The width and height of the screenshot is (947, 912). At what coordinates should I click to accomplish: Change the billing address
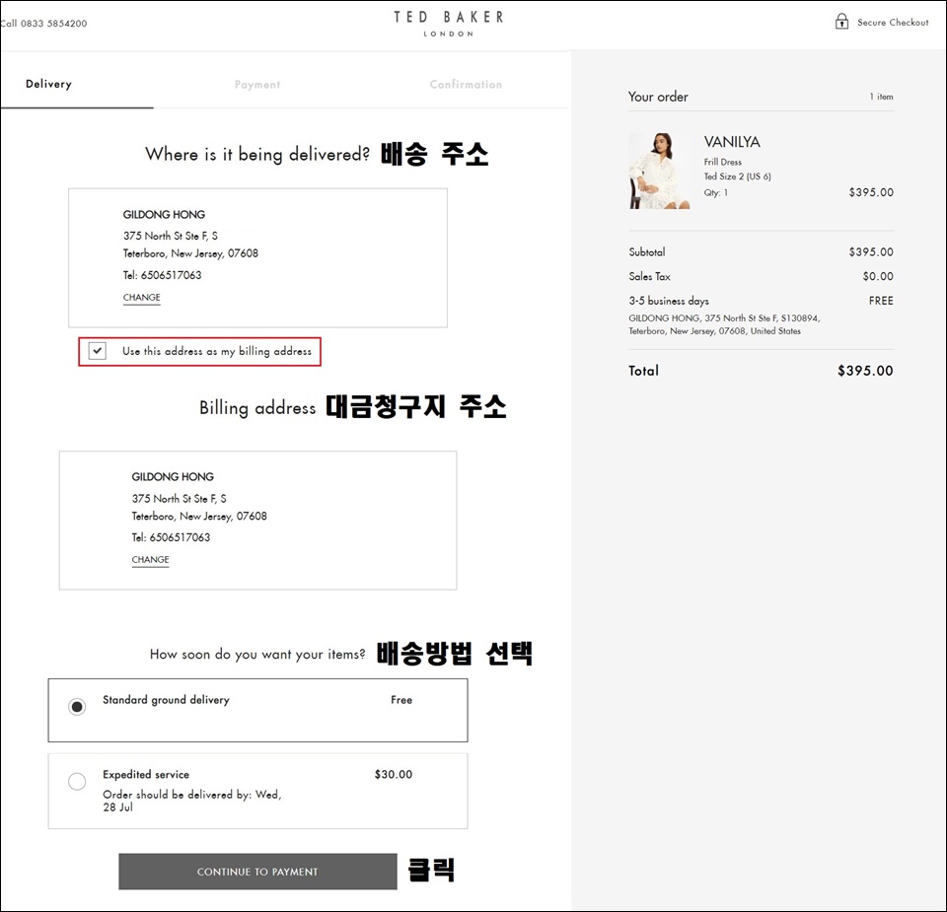[150, 560]
